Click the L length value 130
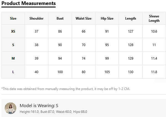This screenshot has height=117, width=166. click(131, 72)
